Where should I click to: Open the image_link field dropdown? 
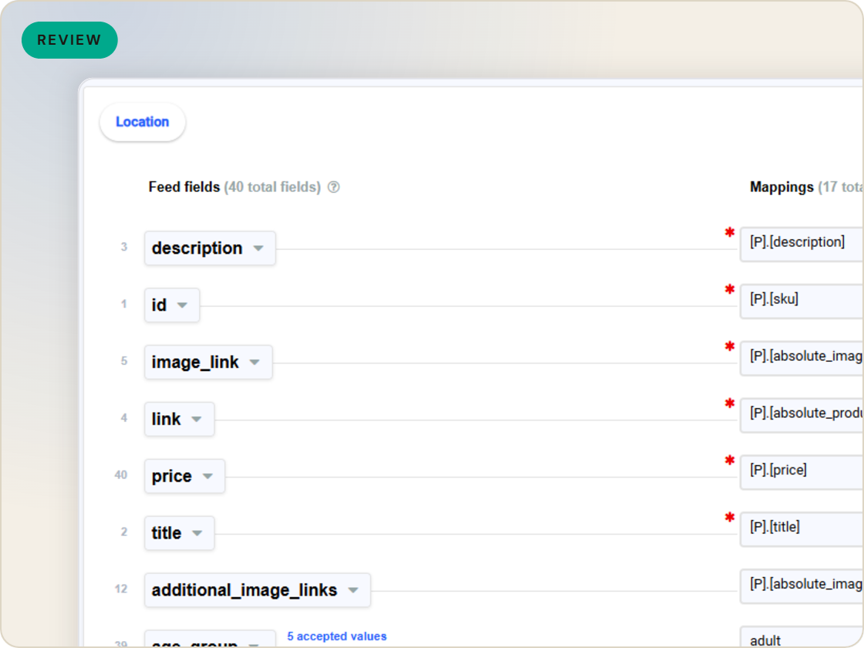click(254, 363)
